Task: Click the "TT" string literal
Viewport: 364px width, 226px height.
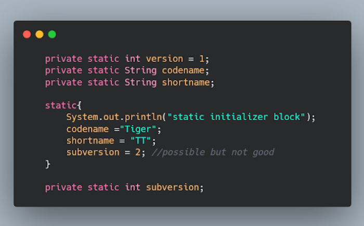Action: point(146,140)
